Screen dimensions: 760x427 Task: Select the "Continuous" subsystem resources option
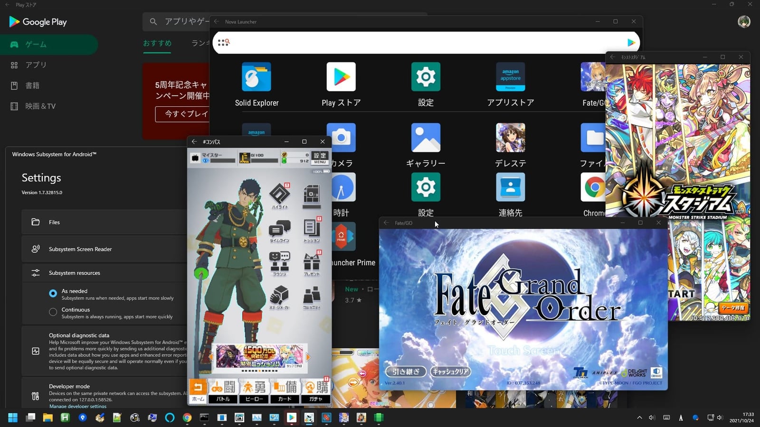pos(53,312)
